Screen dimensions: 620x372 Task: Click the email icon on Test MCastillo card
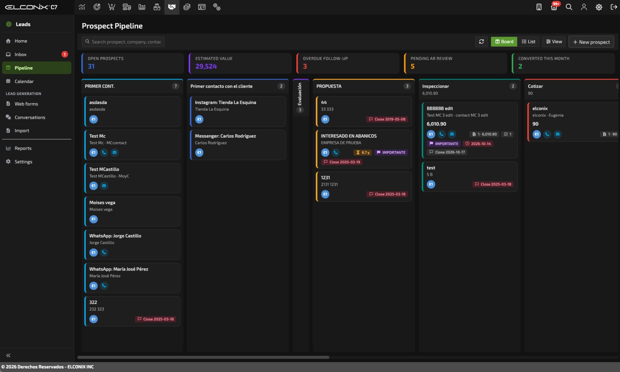[104, 186]
